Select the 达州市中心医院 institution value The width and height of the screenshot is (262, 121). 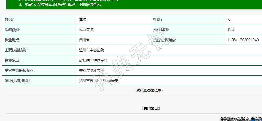point(92,50)
